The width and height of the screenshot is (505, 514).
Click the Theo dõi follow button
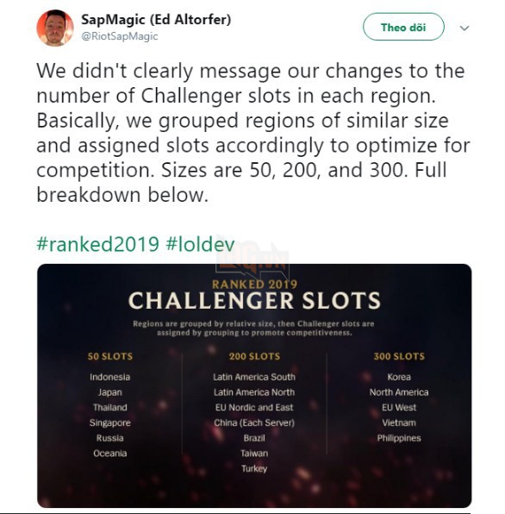point(403,27)
